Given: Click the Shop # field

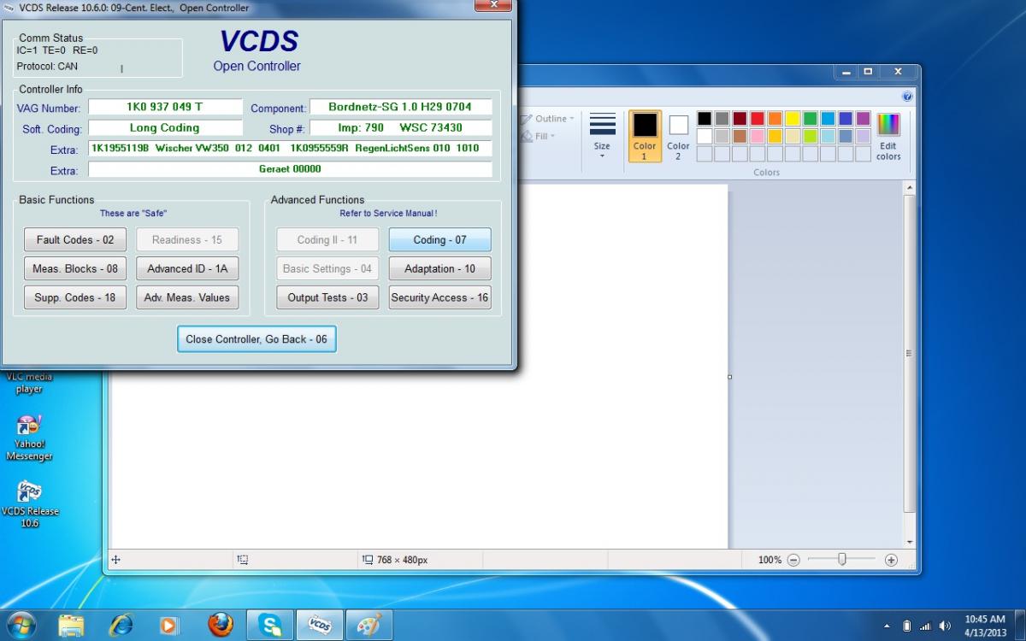Looking at the screenshot, I should tap(400, 128).
